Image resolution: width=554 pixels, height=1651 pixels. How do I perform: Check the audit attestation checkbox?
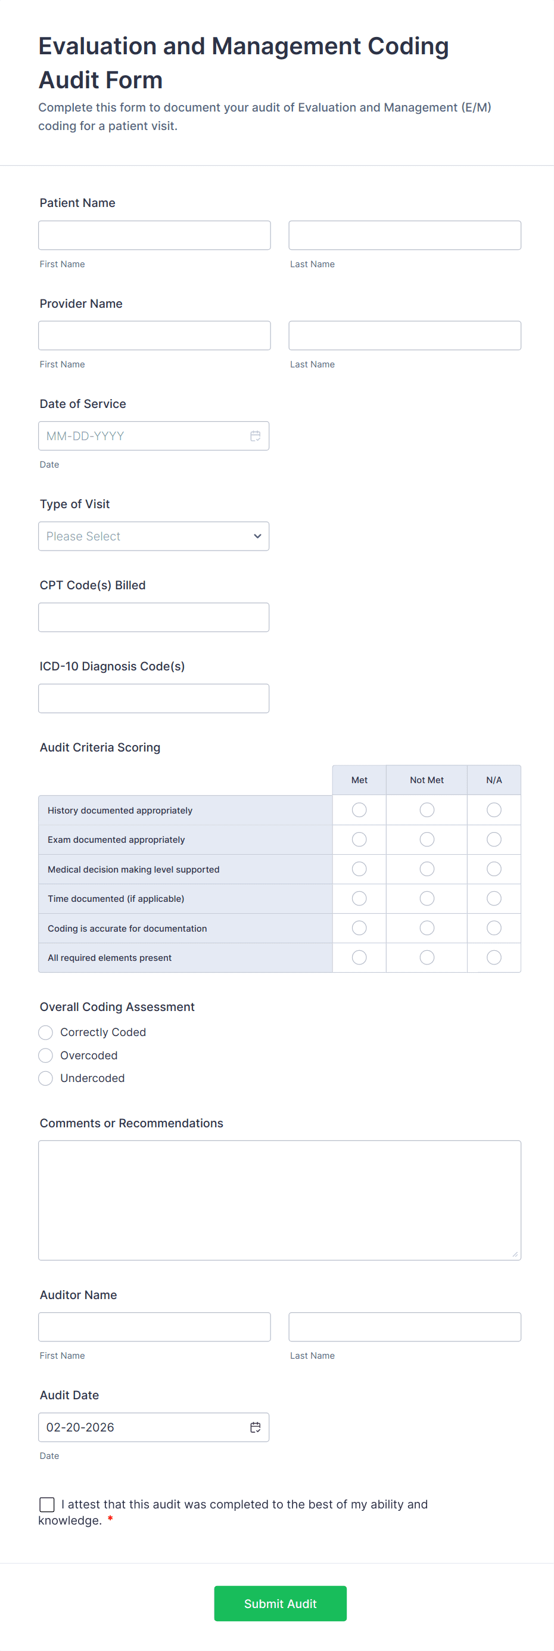tap(46, 1504)
